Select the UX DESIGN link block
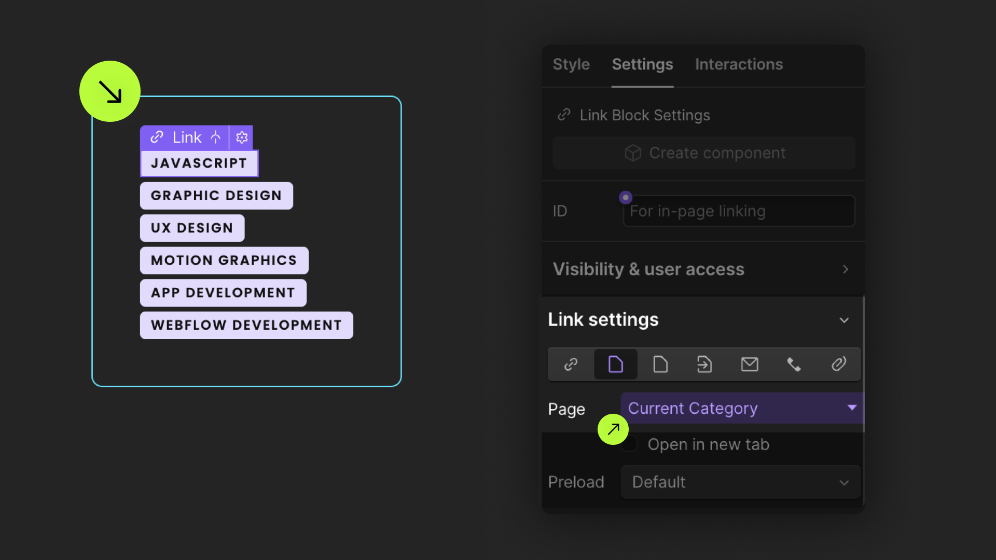The height and width of the screenshot is (560, 996). [x=192, y=228]
